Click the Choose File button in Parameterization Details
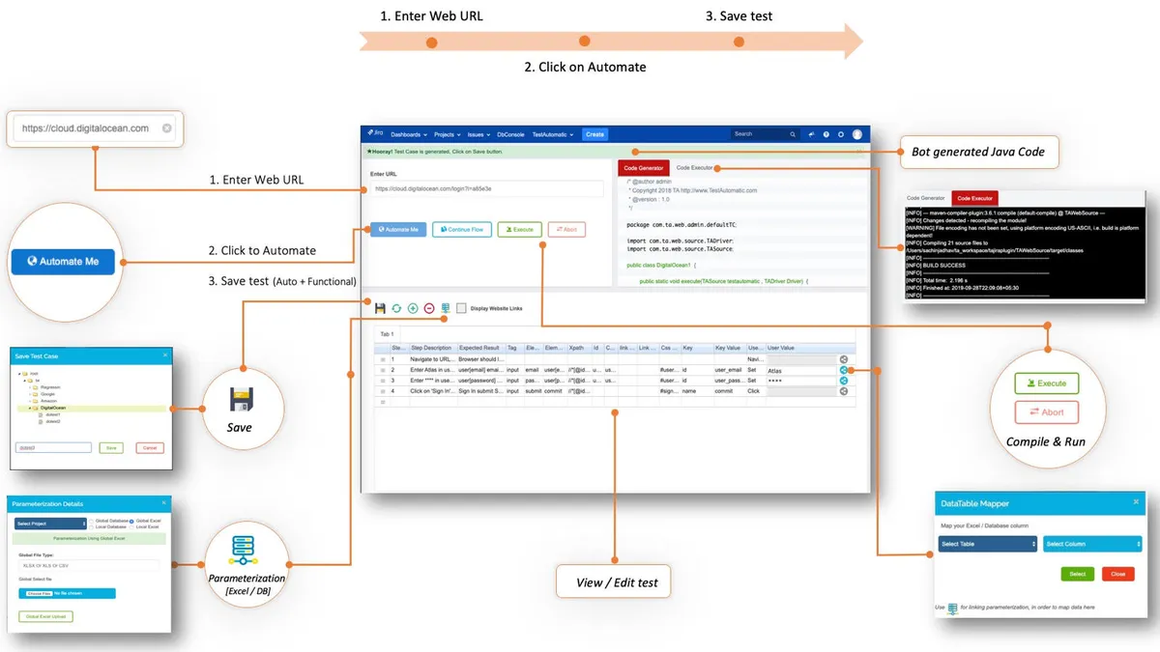The height and width of the screenshot is (652, 1160). coord(39,593)
